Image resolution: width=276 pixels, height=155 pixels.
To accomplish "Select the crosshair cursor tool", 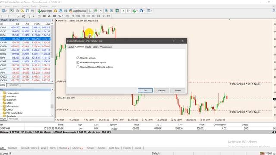I will [2, 16].
